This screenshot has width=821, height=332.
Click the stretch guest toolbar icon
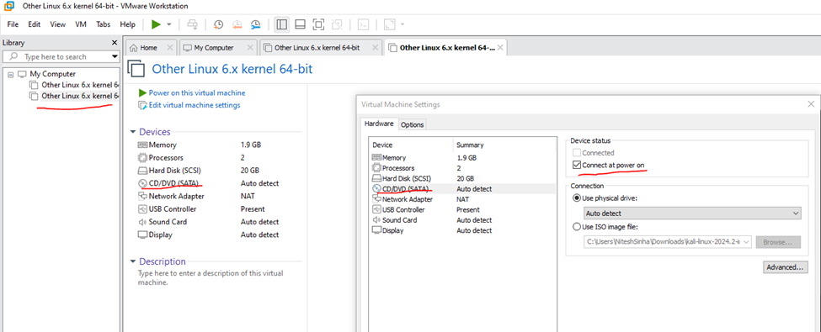(x=390, y=24)
